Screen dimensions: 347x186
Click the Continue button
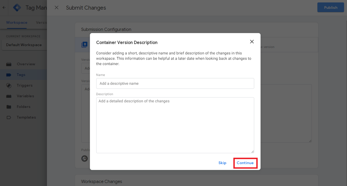(x=245, y=163)
